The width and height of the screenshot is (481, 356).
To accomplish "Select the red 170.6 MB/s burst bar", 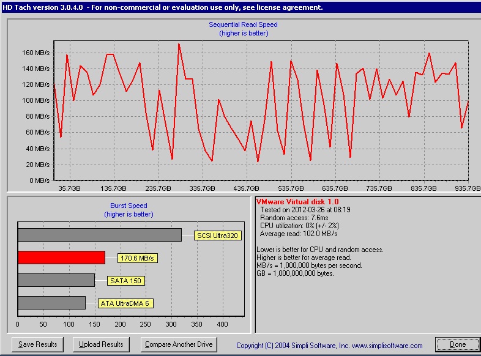I will pyautogui.click(x=61, y=258).
